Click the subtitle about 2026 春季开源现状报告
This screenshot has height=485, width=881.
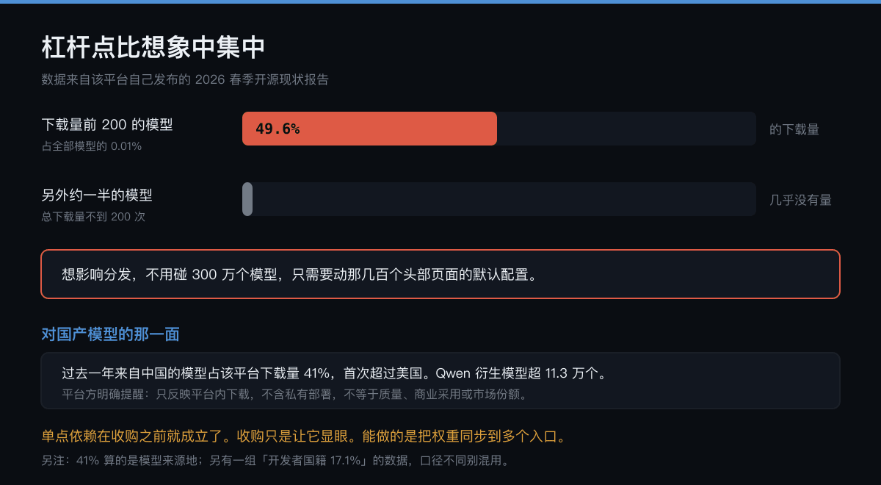point(185,79)
